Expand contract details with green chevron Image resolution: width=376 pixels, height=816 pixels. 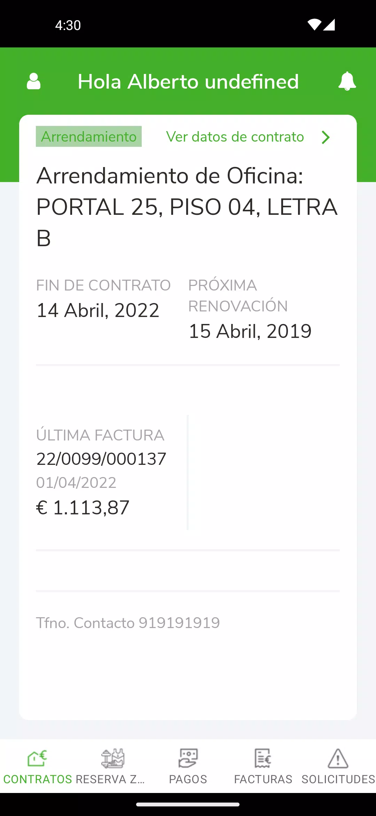(x=326, y=137)
